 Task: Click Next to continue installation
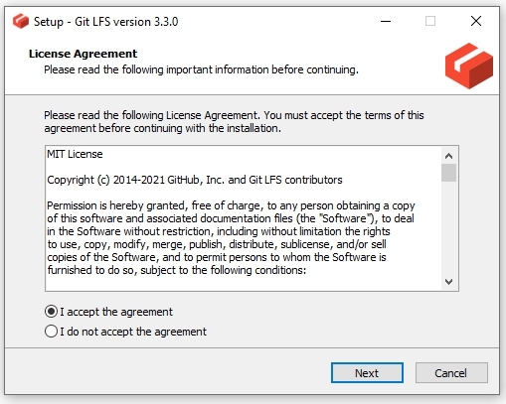pyautogui.click(x=367, y=373)
